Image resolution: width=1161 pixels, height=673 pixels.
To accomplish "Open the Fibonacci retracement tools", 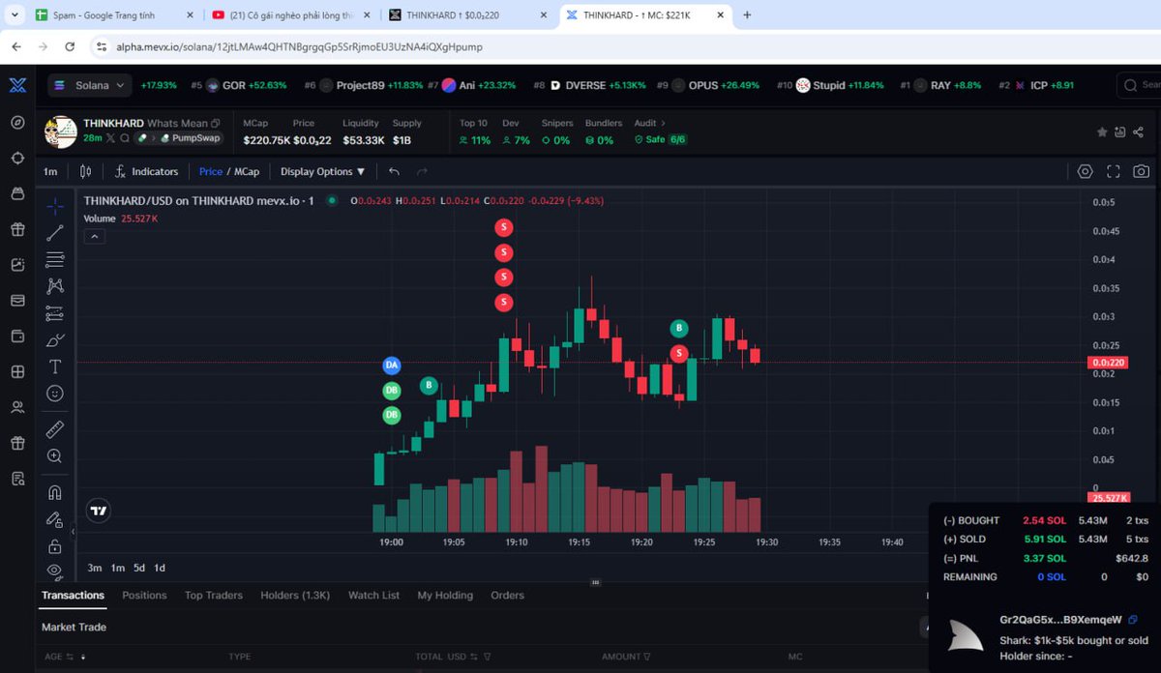I will pos(55,259).
